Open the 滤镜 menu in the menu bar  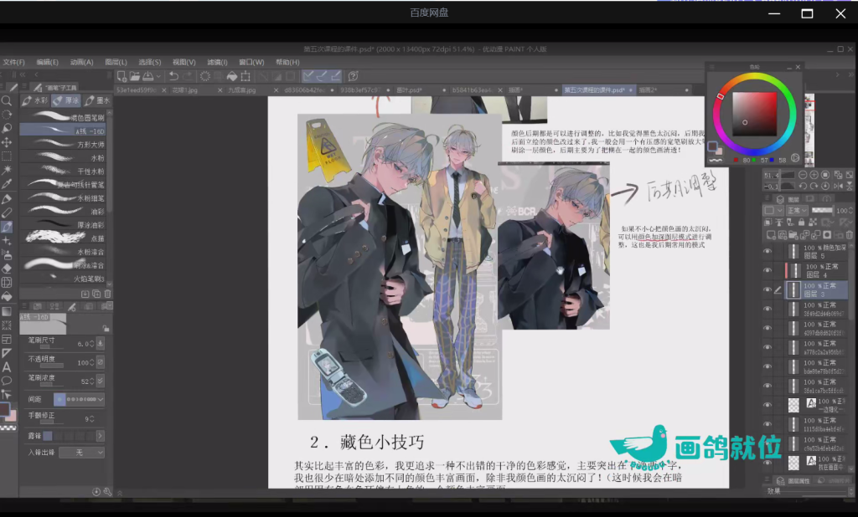click(x=218, y=61)
